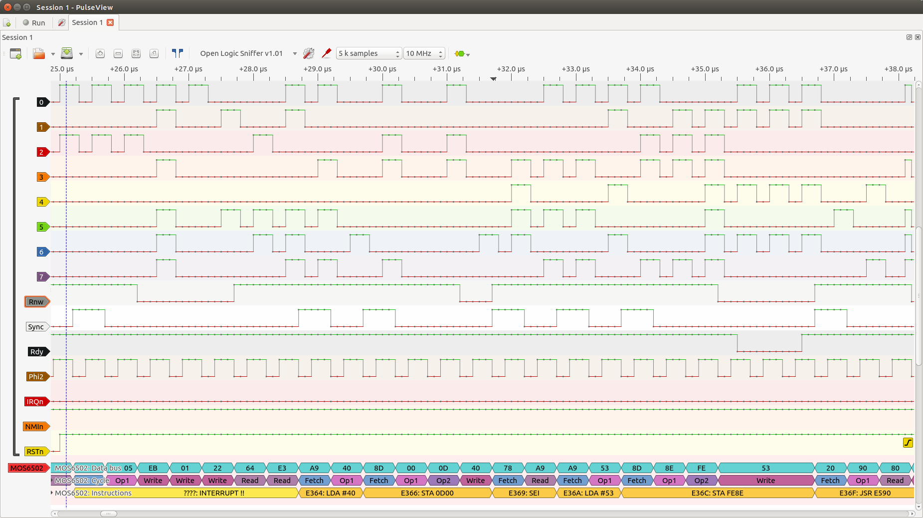The width and height of the screenshot is (923, 518).
Task: Click the Rnw channel label
Action: point(36,302)
